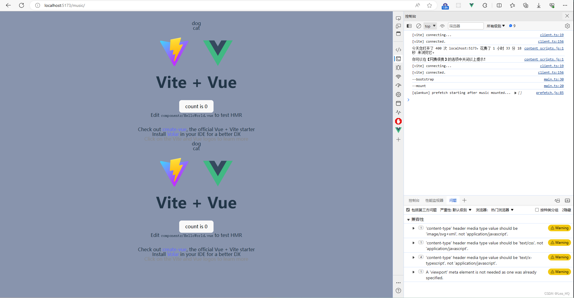
Task: Open the prefetch.js:85 source link
Action: [550, 93]
